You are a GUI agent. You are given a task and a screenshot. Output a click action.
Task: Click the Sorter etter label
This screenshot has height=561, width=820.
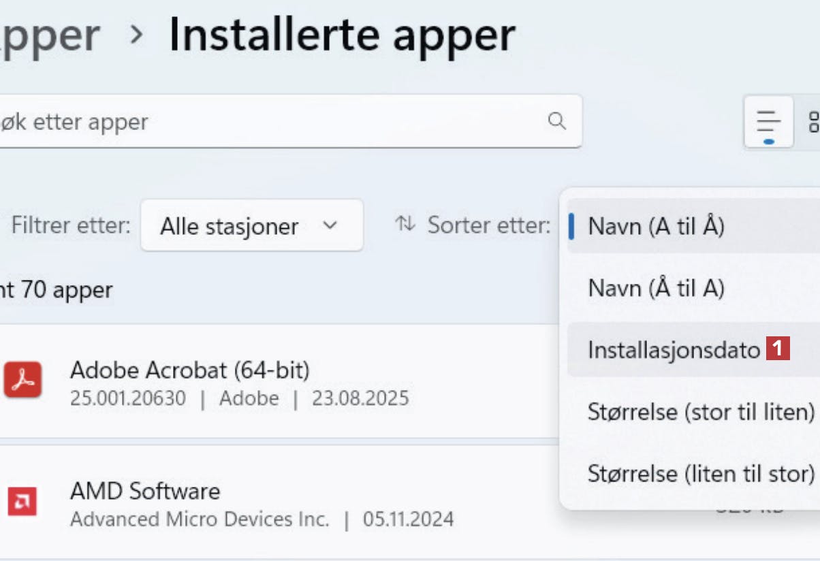(x=488, y=225)
